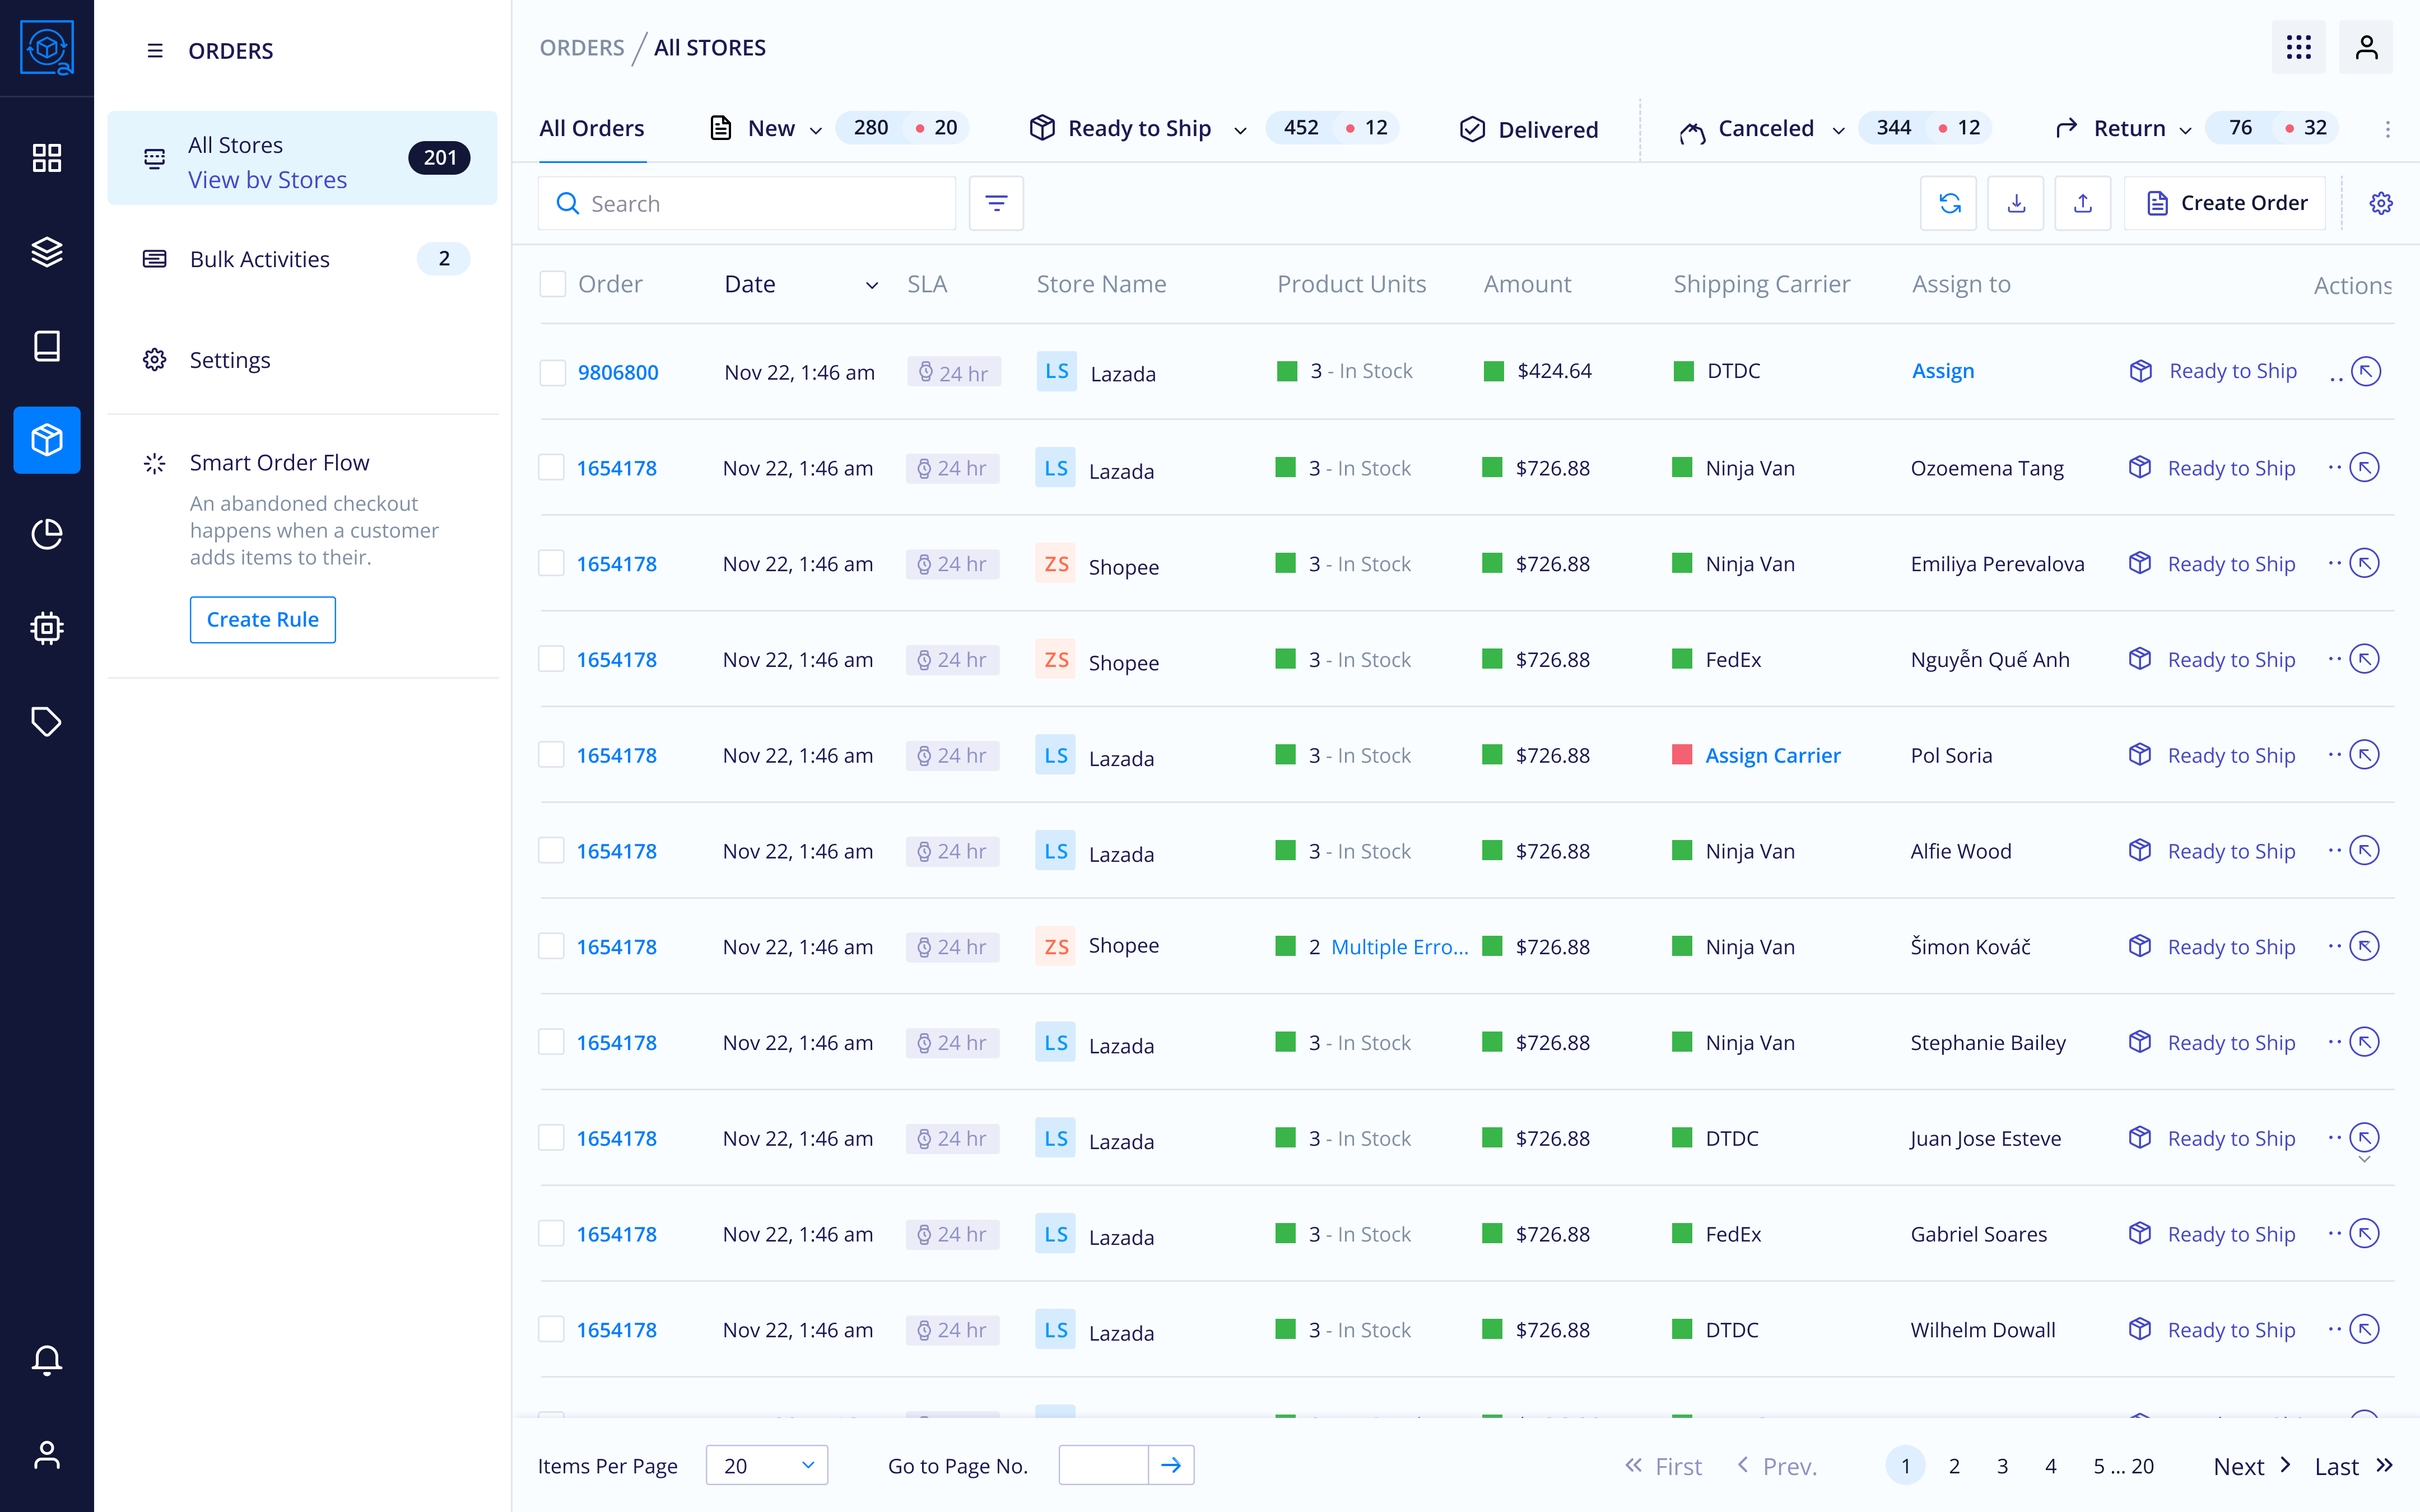Refresh the orders list
This screenshot has height=1512, width=2420.
tap(1949, 203)
